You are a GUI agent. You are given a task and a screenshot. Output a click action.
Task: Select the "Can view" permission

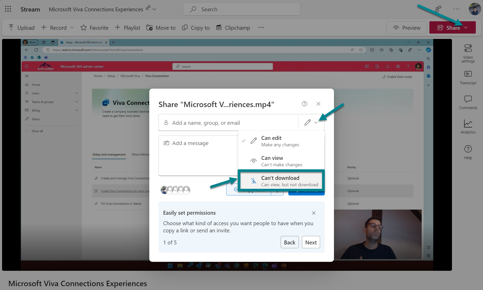(272, 161)
